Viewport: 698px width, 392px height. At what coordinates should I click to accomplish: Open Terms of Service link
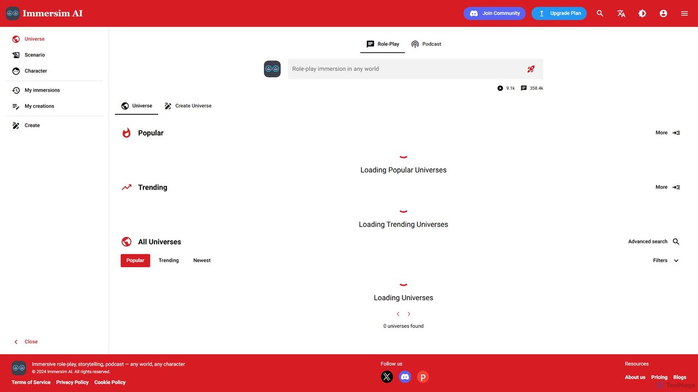point(31,382)
